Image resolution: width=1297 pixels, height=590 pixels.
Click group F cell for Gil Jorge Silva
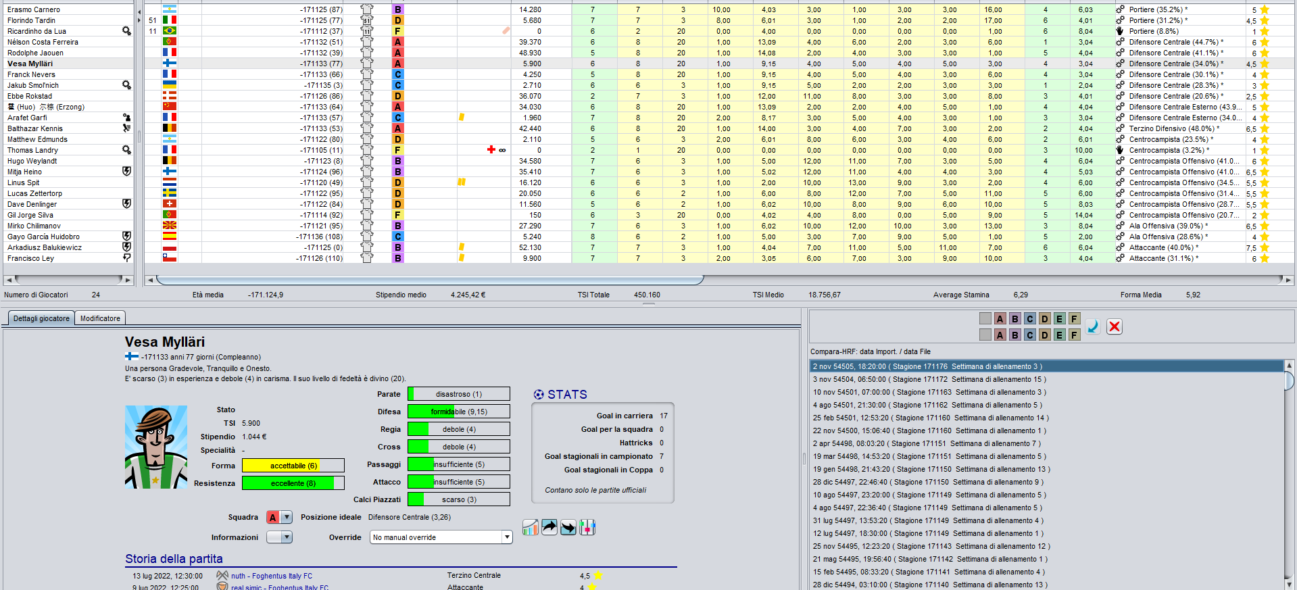(397, 215)
